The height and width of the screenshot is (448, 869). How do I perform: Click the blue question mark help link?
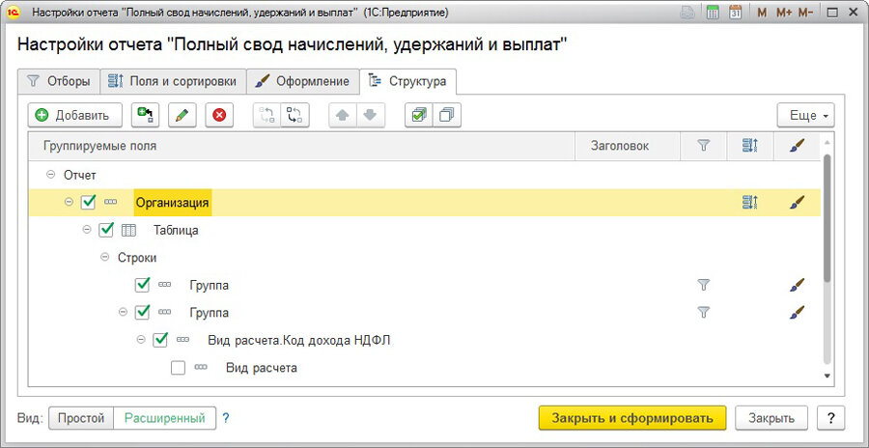click(x=226, y=418)
